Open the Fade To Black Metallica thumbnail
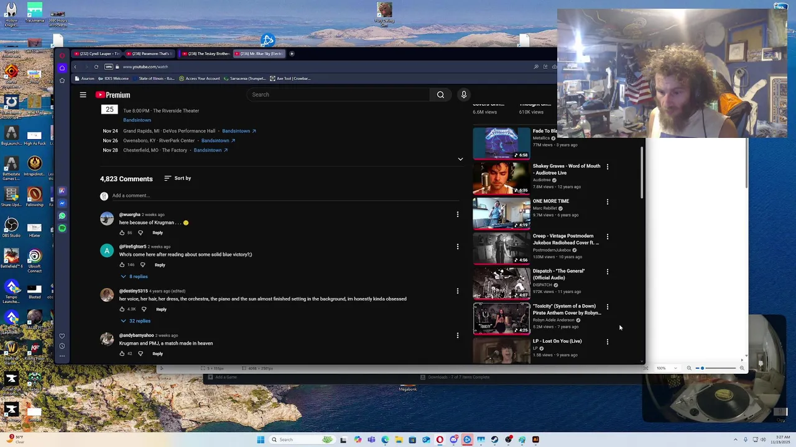The height and width of the screenshot is (447, 796). pos(501,143)
